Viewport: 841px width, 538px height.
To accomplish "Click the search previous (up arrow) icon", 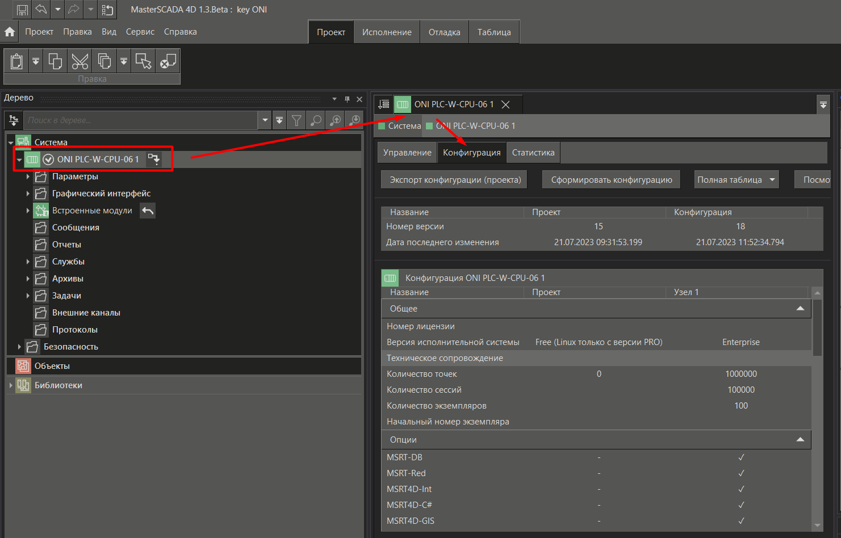I will click(x=336, y=120).
